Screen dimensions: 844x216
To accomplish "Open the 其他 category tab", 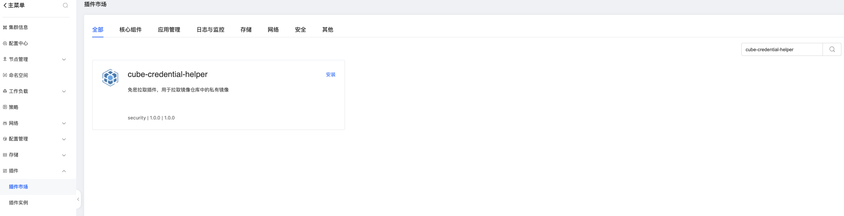I will [x=328, y=30].
